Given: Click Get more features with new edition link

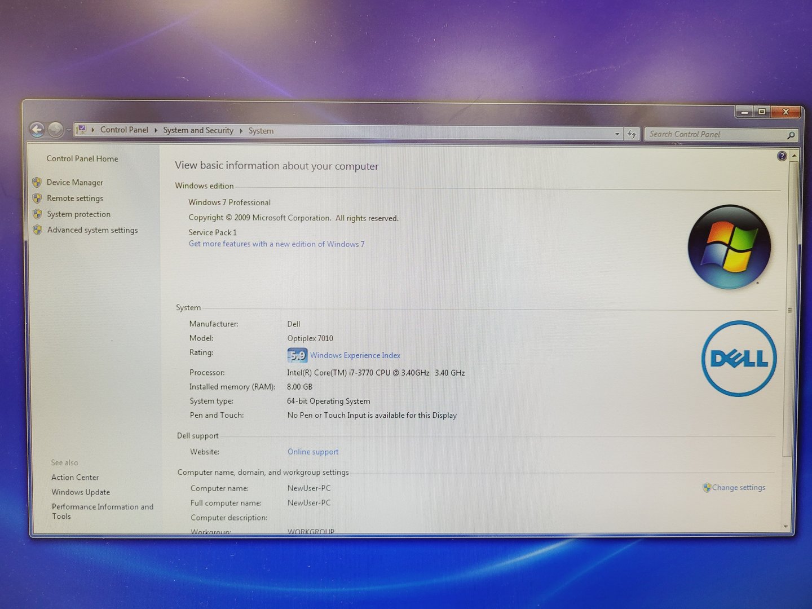Looking at the screenshot, I should pos(276,244).
